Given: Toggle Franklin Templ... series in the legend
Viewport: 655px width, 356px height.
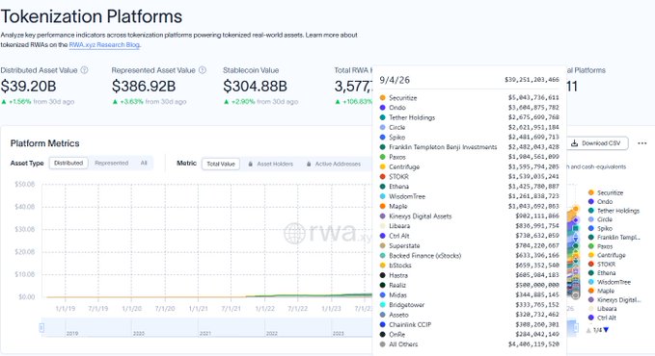Looking at the screenshot, I should click(x=614, y=238).
